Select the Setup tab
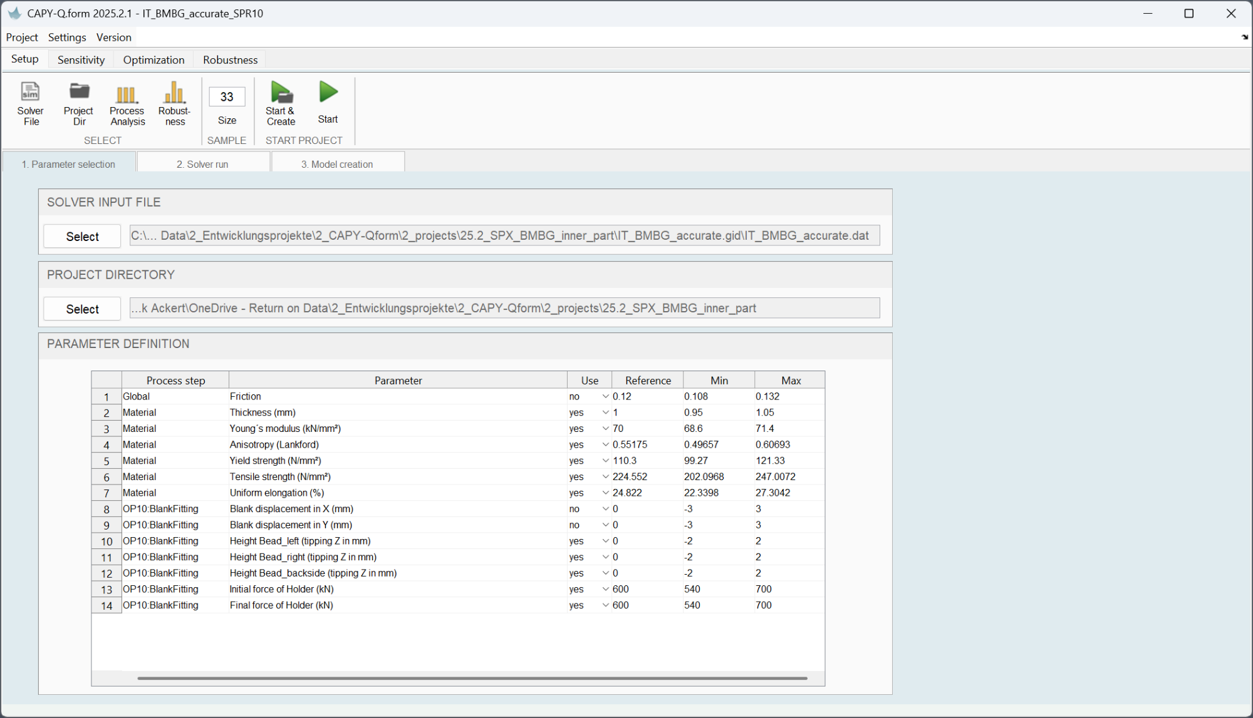 [x=25, y=59]
